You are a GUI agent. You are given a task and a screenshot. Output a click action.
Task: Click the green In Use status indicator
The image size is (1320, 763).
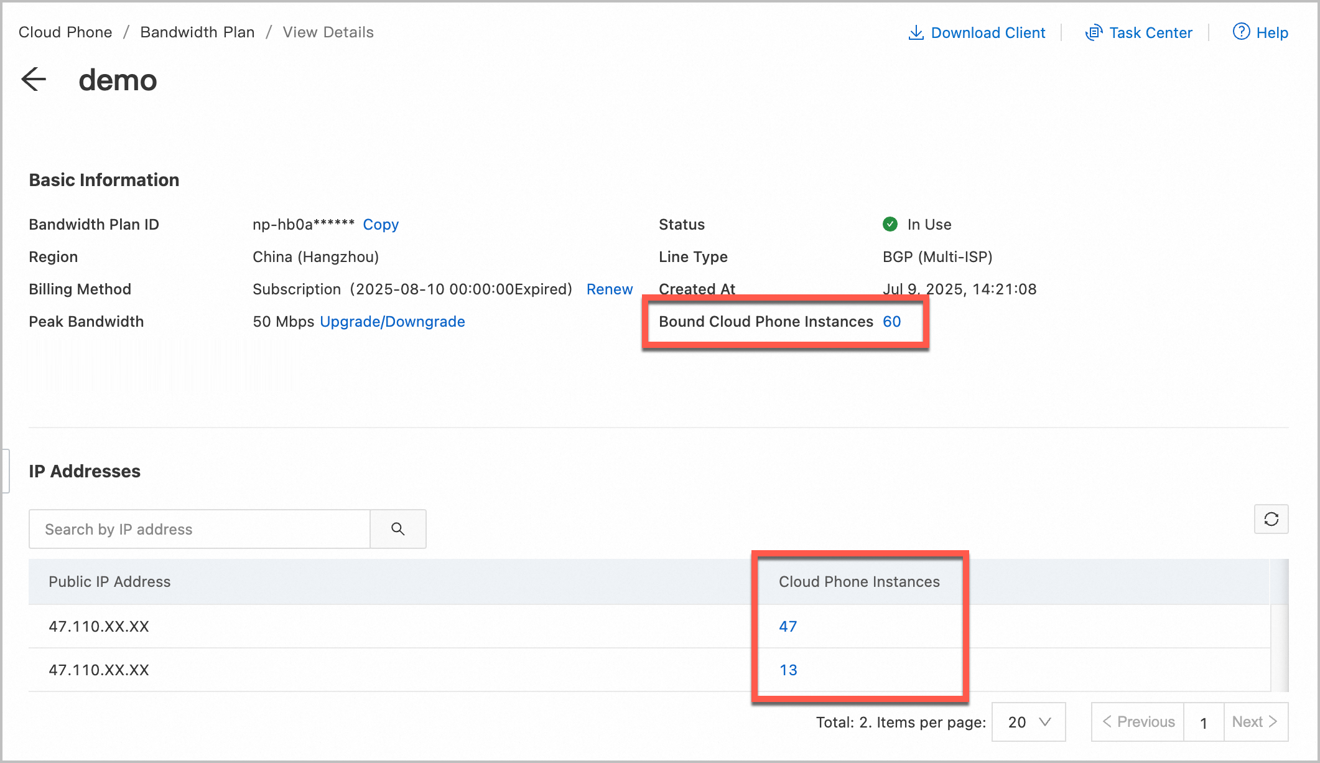pyautogui.click(x=891, y=224)
